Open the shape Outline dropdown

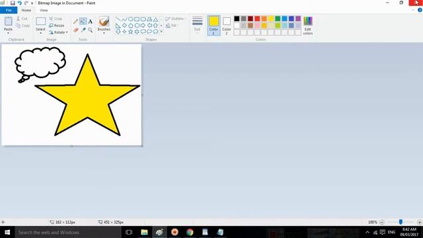(176, 19)
